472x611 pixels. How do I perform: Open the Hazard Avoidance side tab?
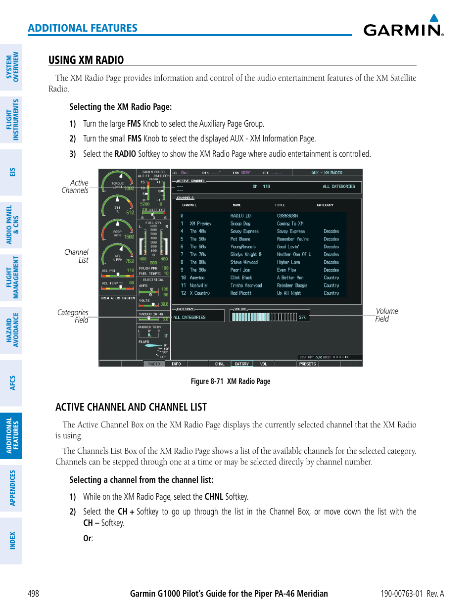click(11, 330)
